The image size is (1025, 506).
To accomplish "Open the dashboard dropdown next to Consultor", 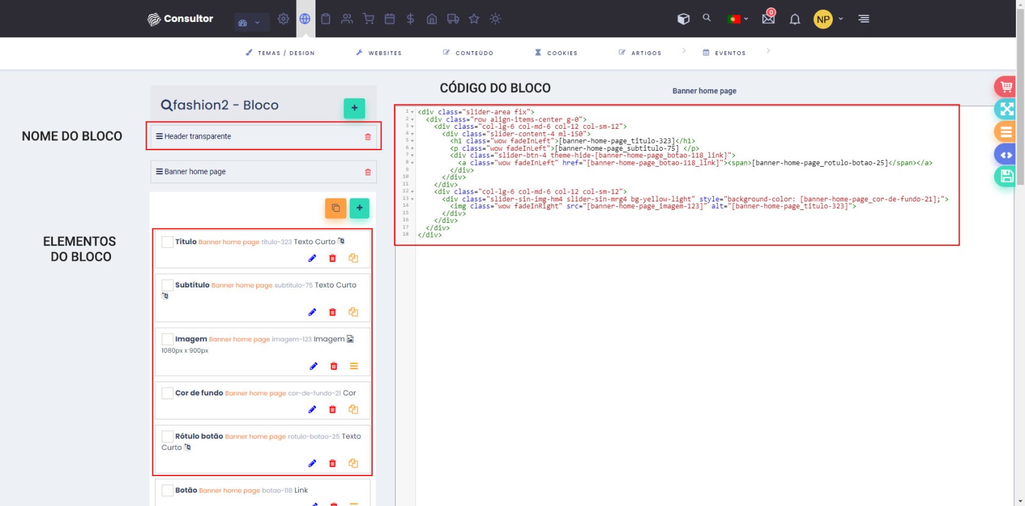I will 251,23.
